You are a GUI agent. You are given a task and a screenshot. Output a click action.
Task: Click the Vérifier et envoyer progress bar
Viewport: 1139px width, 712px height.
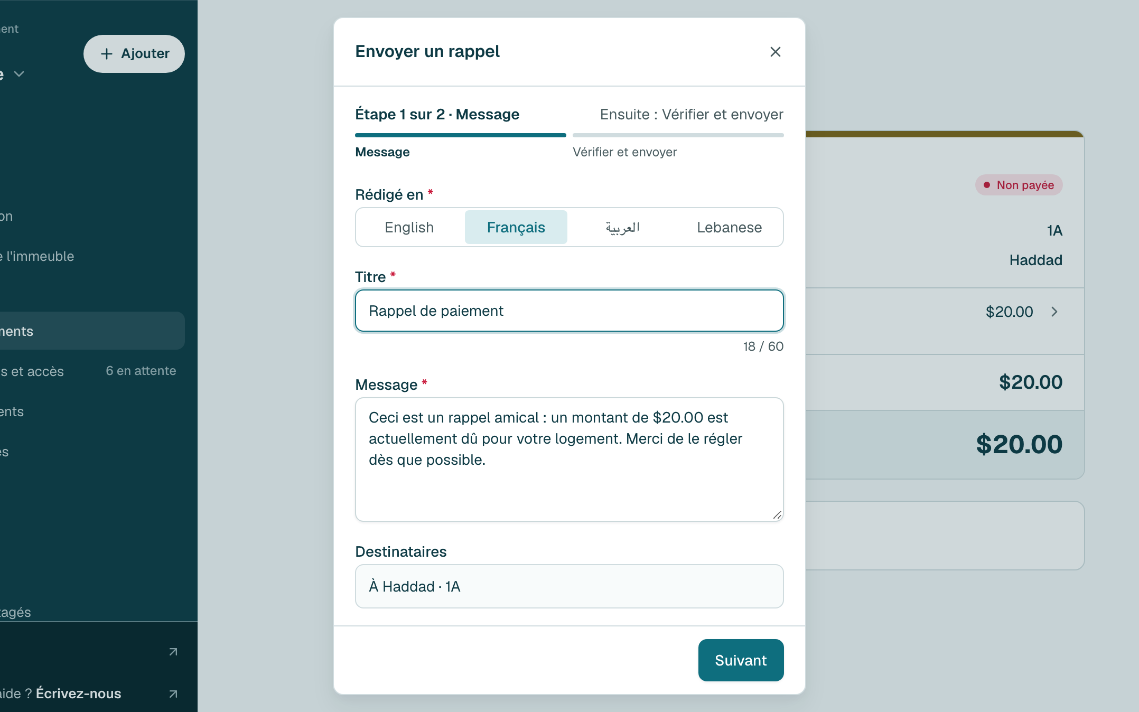[x=678, y=135]
